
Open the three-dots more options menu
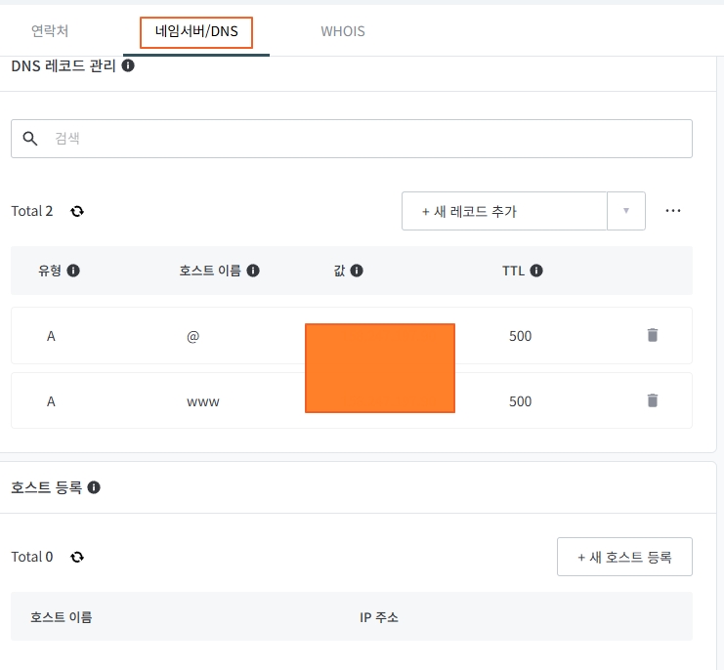pos(673,211)
